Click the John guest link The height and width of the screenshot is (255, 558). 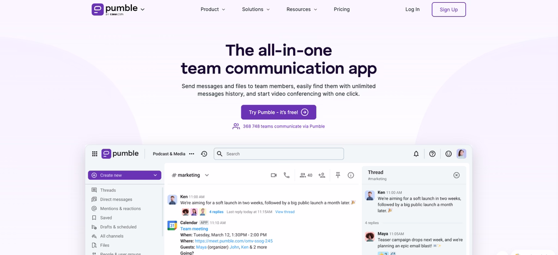pyautogui.click(x=234, y=247)
